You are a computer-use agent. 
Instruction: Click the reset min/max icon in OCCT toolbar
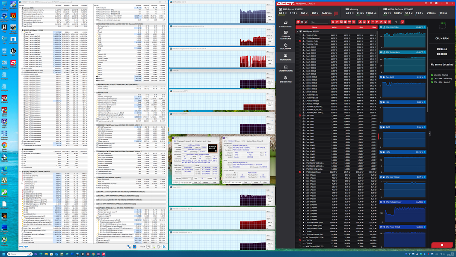click(x=403, y=22)
